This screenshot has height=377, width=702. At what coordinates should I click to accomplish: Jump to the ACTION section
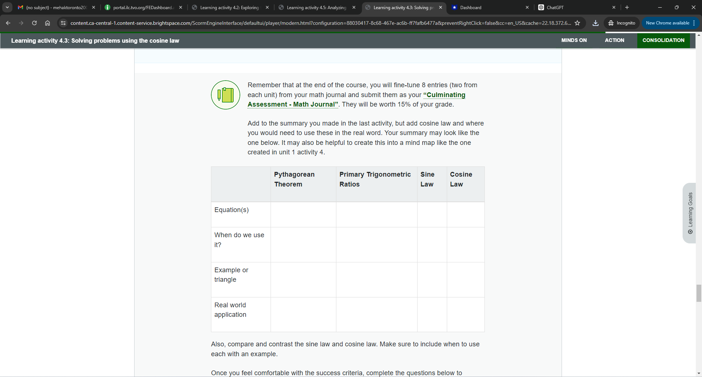tap(615, 41)
